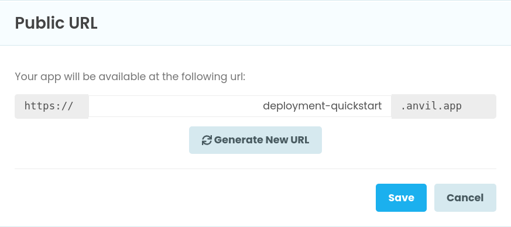Click the dialog header bar background
The height and width of the screenshot is (227, 511).
[x=293, y=23]
